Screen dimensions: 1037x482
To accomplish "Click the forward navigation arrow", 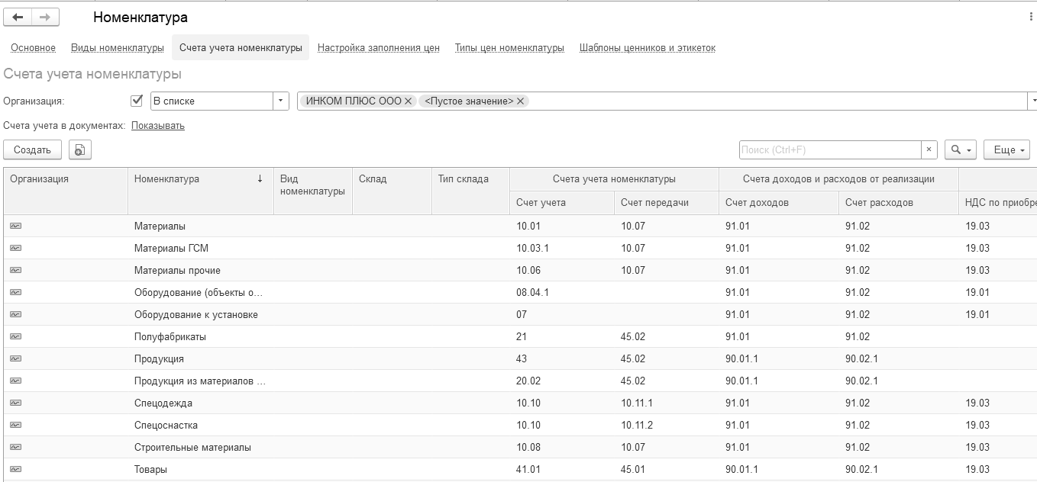I will click(x=45, y=18).
